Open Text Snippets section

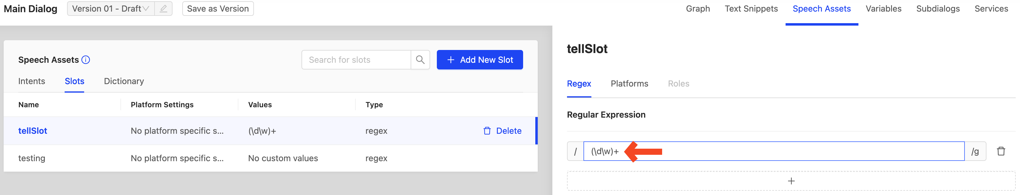click(x=751, y=9)
